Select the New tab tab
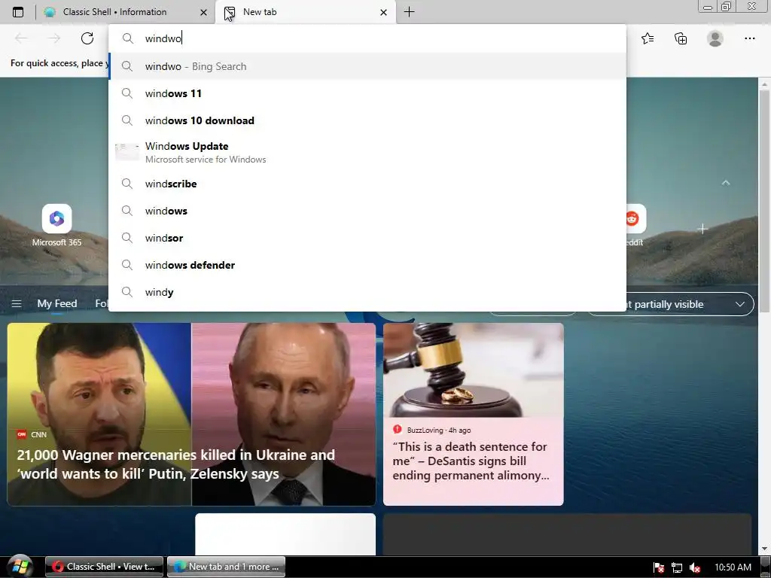 (x=305, y=12)
